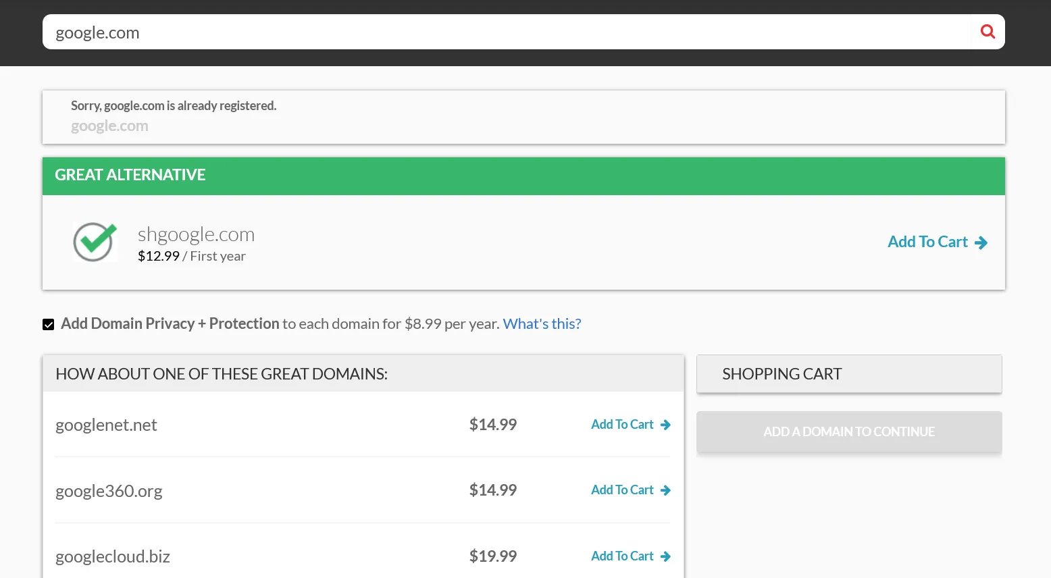
Task: Click the Shopping Cart header
Action: (849, 374)
